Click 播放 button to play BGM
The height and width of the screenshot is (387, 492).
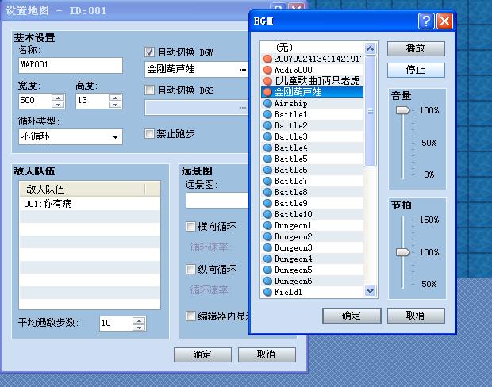tap(416, 48)
